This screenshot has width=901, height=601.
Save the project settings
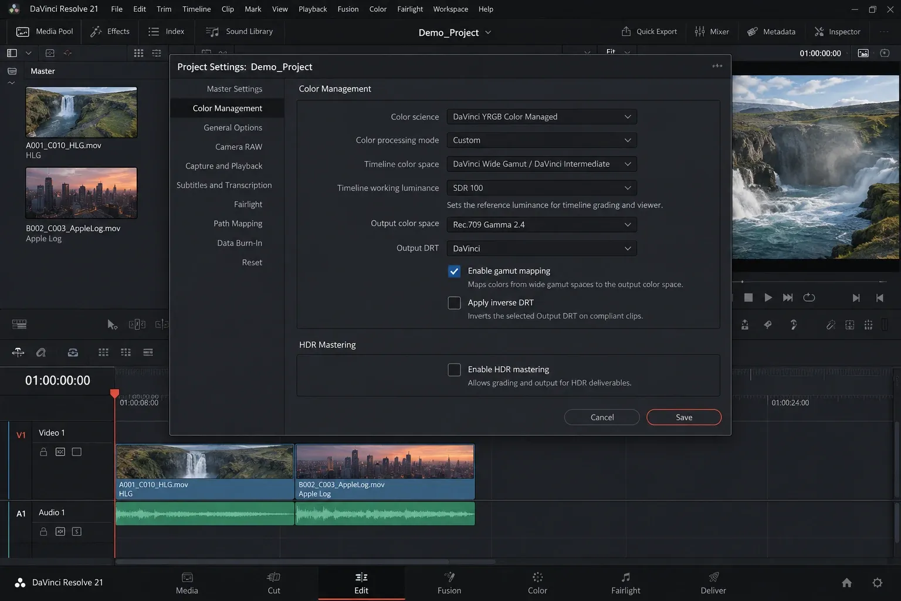pyautogui.click(x=684, y=417)
